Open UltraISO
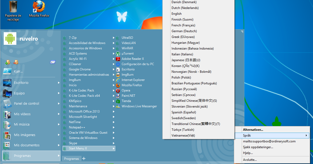Image resolution: width=313 pixels, height=164 pixels. click(x=127, y=37)
